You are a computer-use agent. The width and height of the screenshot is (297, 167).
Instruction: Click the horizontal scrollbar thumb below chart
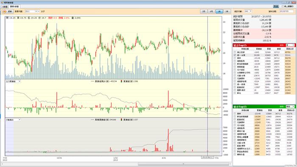tap(183, 164)
